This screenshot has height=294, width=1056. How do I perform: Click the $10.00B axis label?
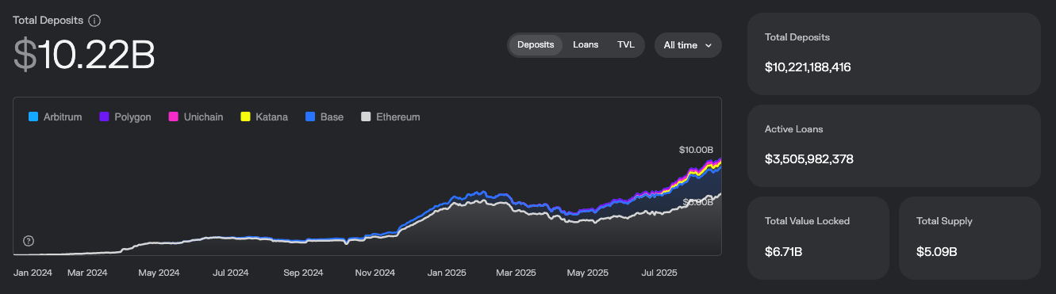click(x=696, y=150)
